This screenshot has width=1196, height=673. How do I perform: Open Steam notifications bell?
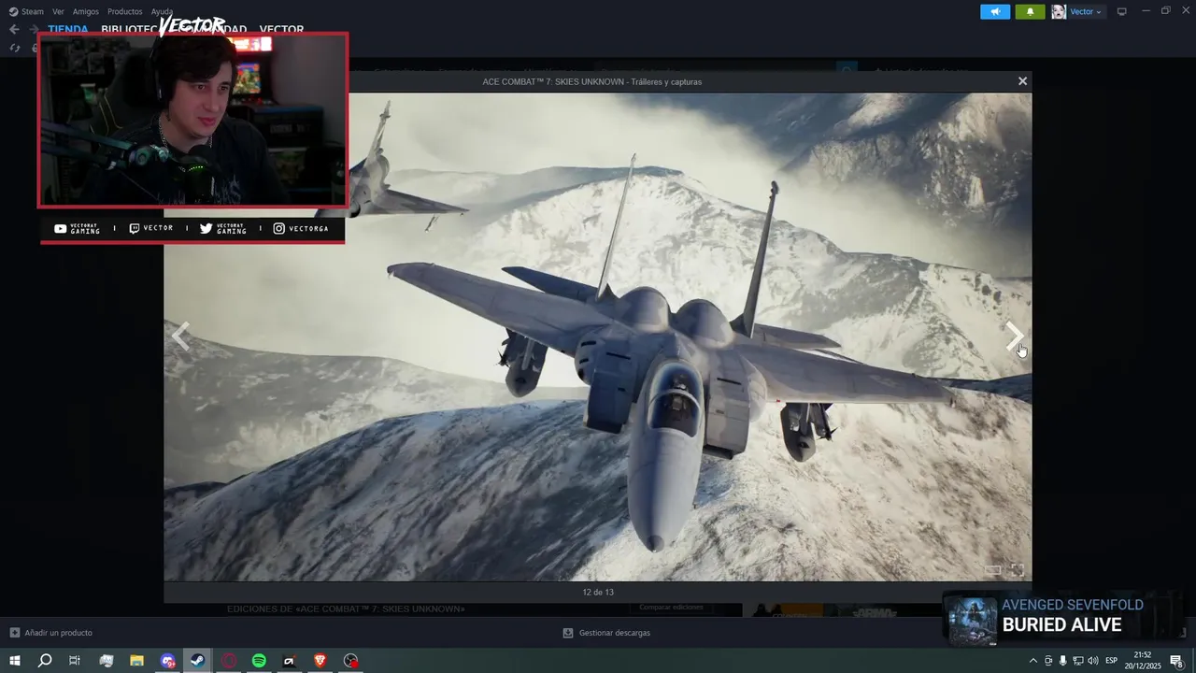click(x=1030, y=11)
